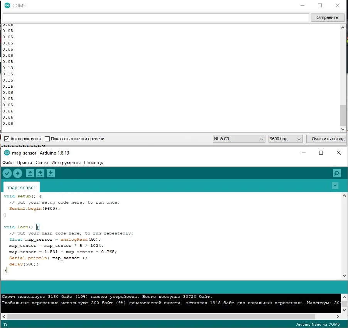The width and height of the screenshot is (348, 328).
Task: Open the Инструменты menu
Action: pos(66,163)
